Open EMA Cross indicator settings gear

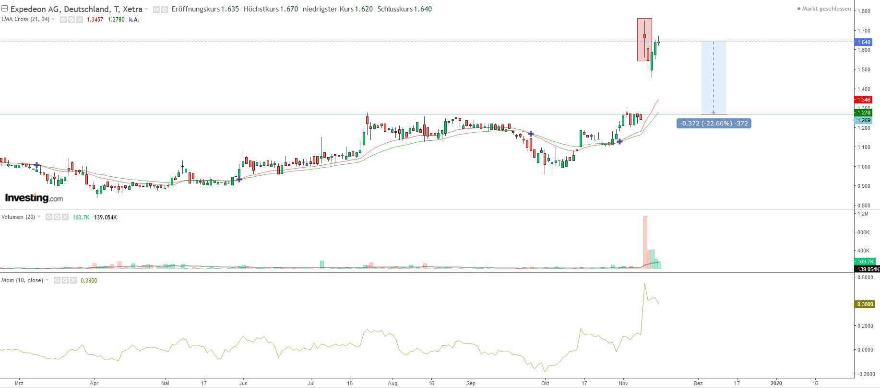(x=71, y=20)
